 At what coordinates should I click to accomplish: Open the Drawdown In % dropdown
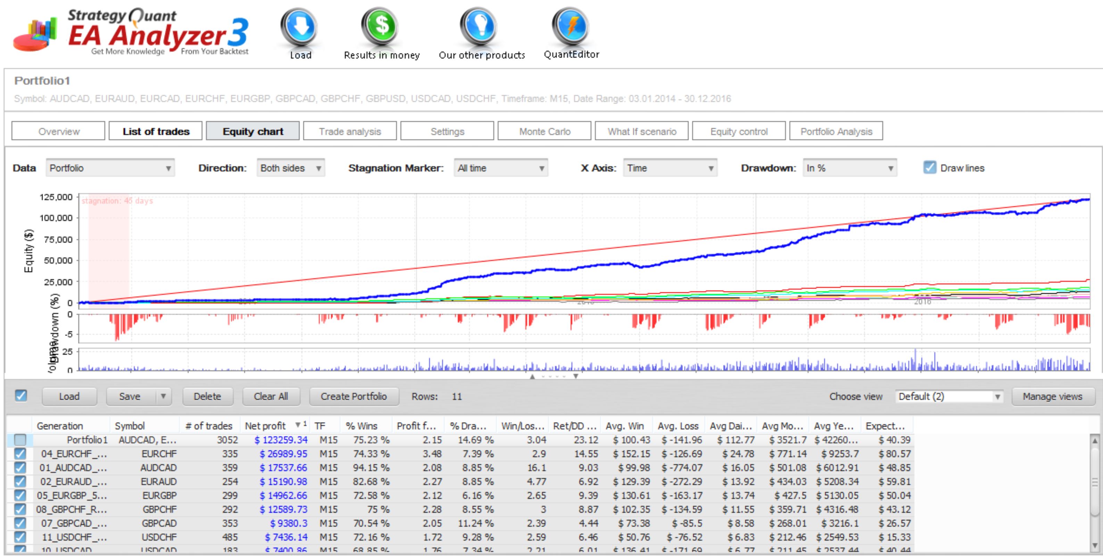tap(850, 168)
